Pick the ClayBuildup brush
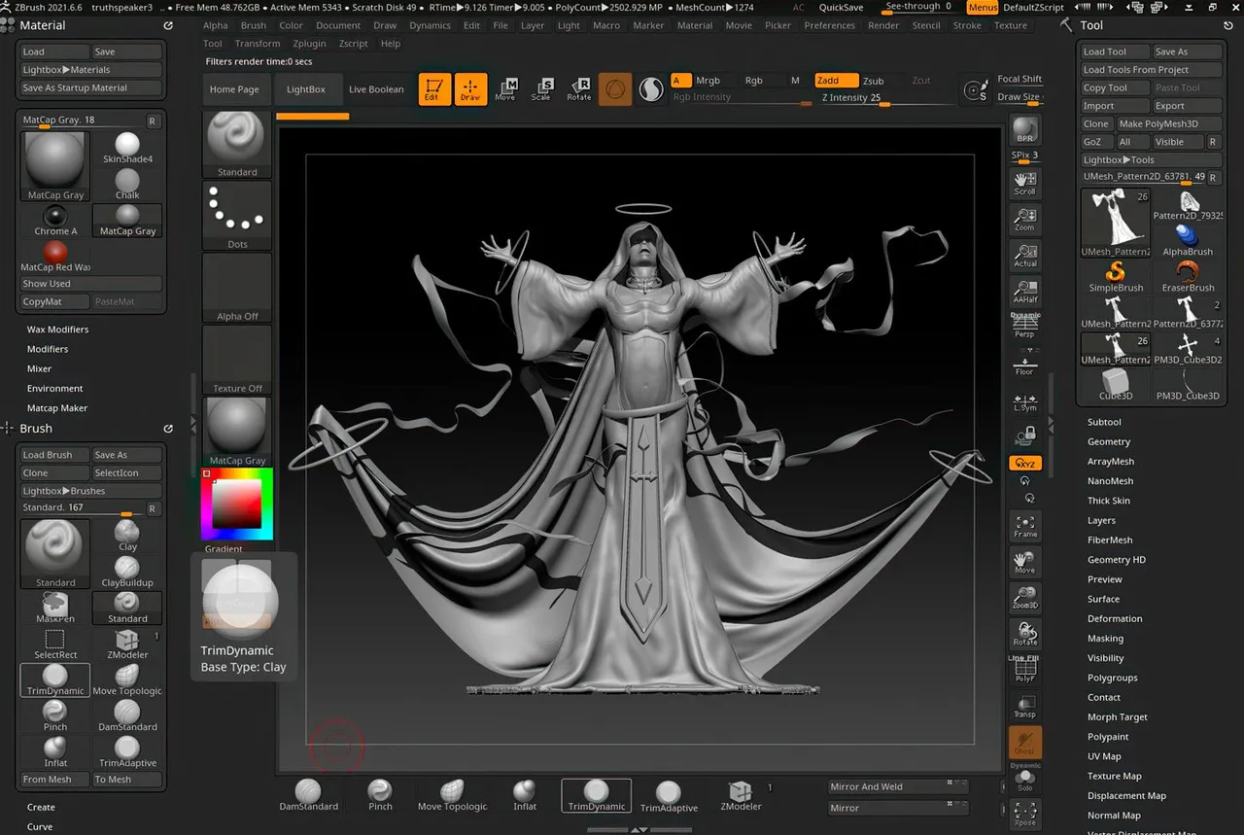This screenshot has height=835, width=1244. (127, 572)
